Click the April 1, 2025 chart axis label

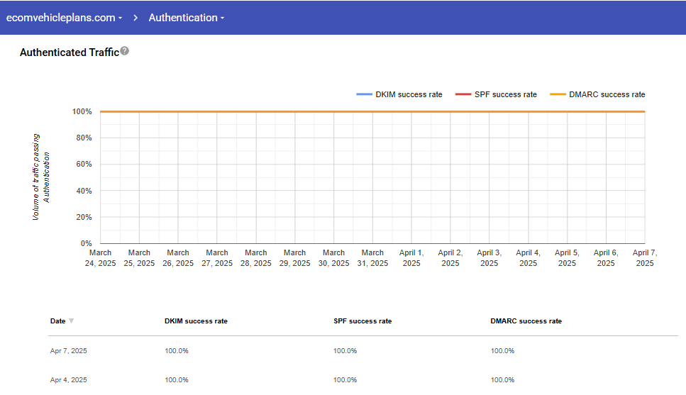[x=411, y=257]
